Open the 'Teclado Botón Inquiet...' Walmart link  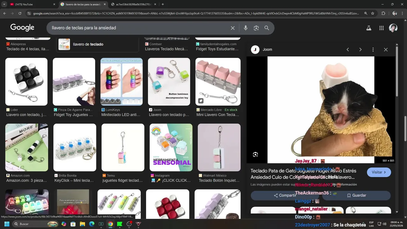pyautogui.click(x=219, y=180)
